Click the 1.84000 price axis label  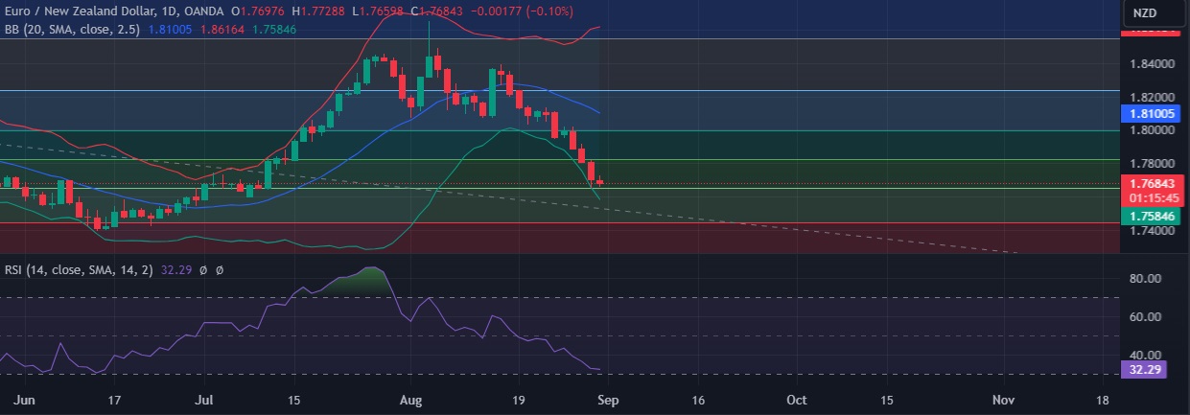(x=1151, y=64)
